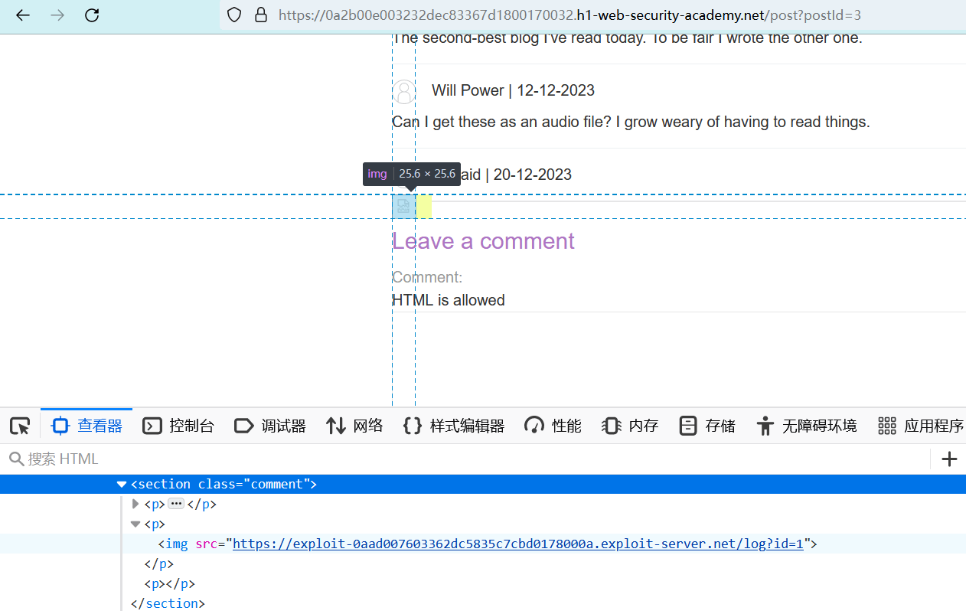This screenshot has width=966, height=614.
Task: Reload the page with the refresh icon
Action: (x=92, y=15)
